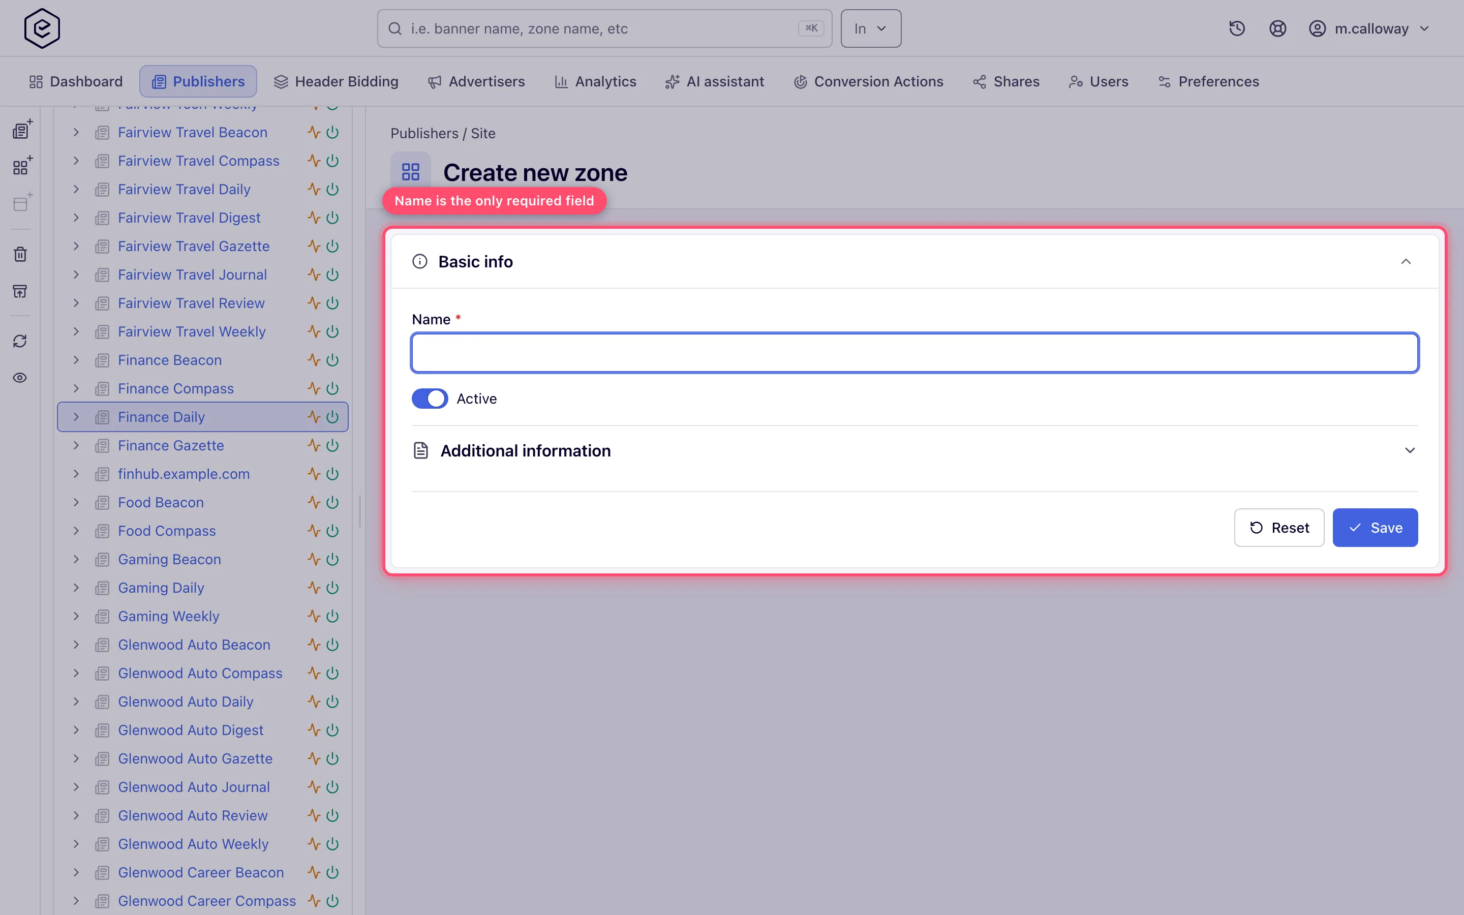
Task: Expand the Finance Compass tree node
Action: coord(76,388)
